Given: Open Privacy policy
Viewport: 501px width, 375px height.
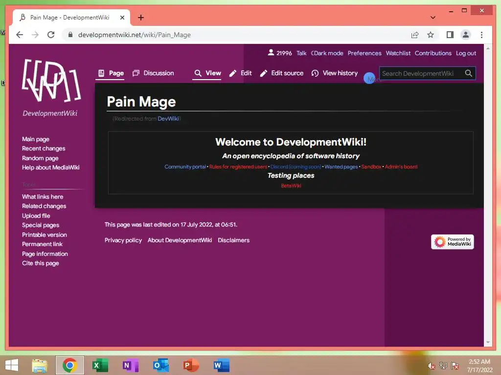Looking at the screenshot, I should [x=123, y=240].
